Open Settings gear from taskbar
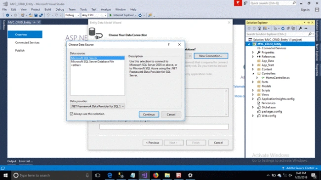Viewport: 321px width, 180px height. 190,175
